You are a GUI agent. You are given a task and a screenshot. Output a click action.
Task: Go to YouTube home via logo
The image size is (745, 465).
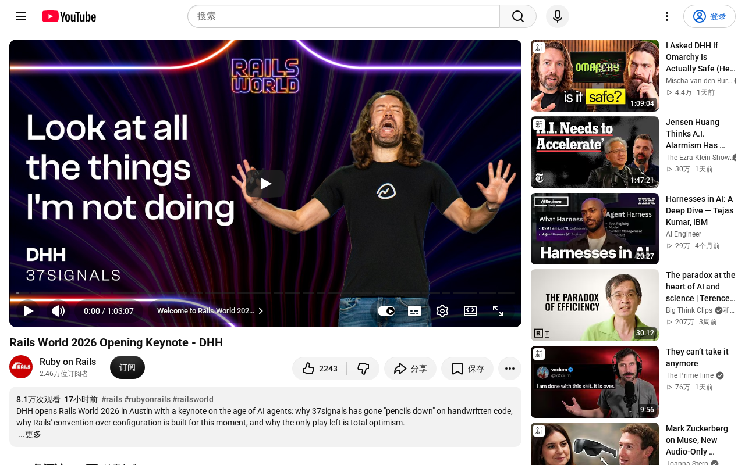(x=69, y=16)
